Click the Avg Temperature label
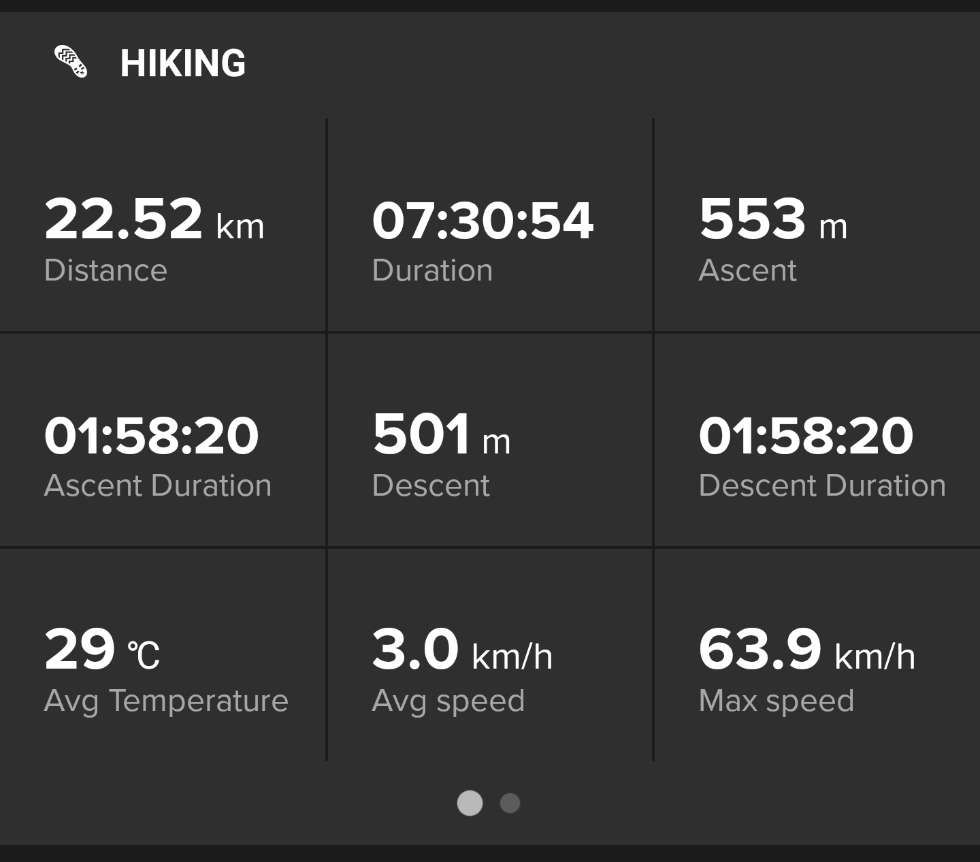Screen dimensions: 980x862 166,701
